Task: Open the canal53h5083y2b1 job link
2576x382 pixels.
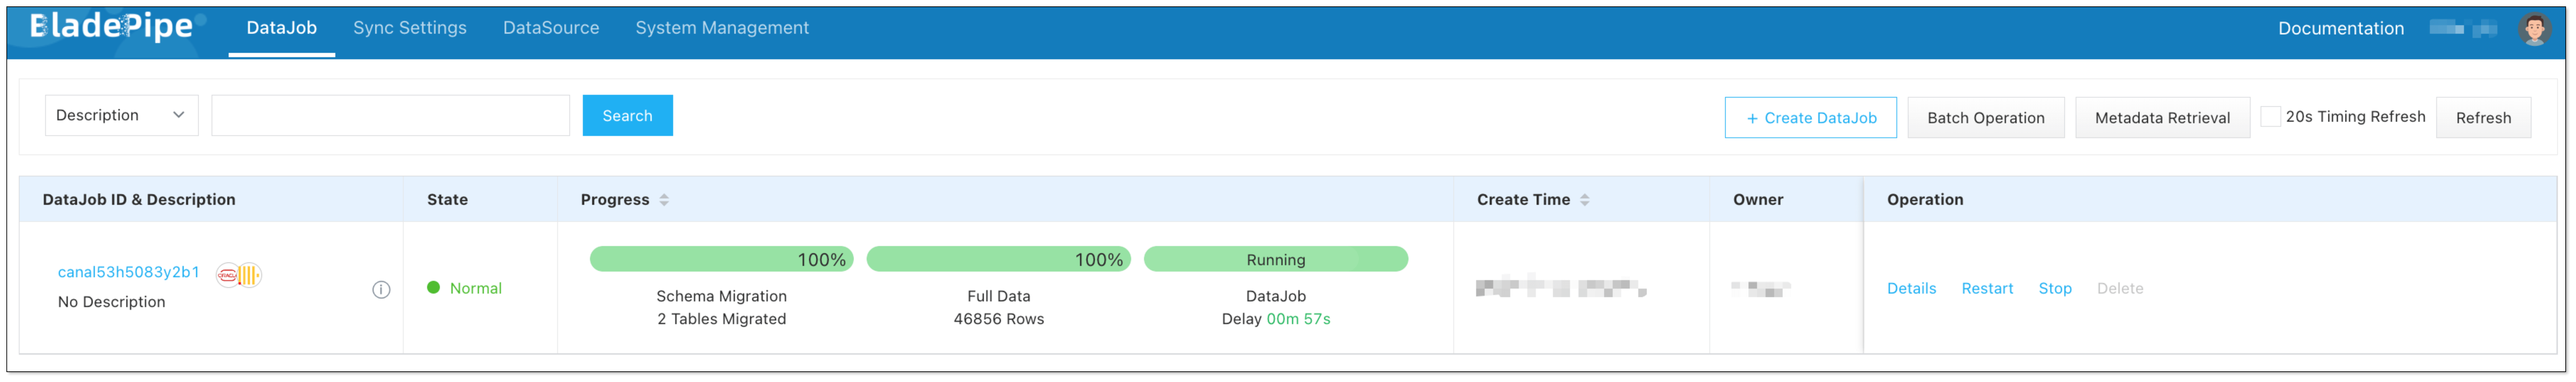Action: [128, 272]
